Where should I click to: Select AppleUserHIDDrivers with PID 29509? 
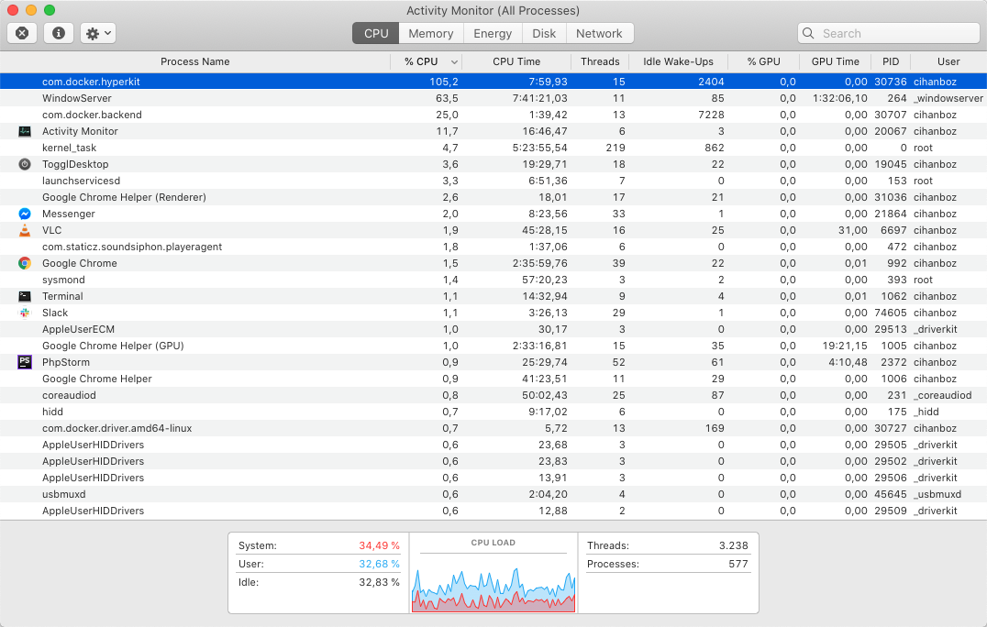click(493, 511)
